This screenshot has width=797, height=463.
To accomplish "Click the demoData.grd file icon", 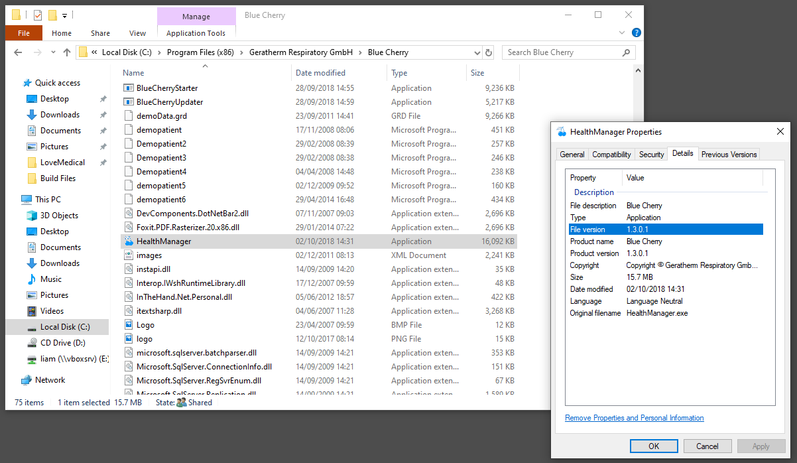I will [x=129, y=116].
